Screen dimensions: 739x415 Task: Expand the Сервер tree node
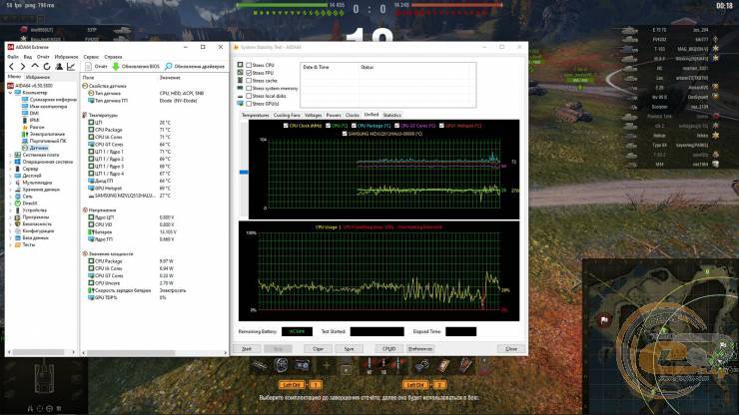pos(10,169)
